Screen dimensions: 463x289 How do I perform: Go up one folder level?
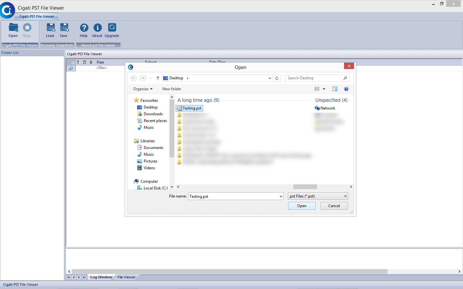(158, 78)
